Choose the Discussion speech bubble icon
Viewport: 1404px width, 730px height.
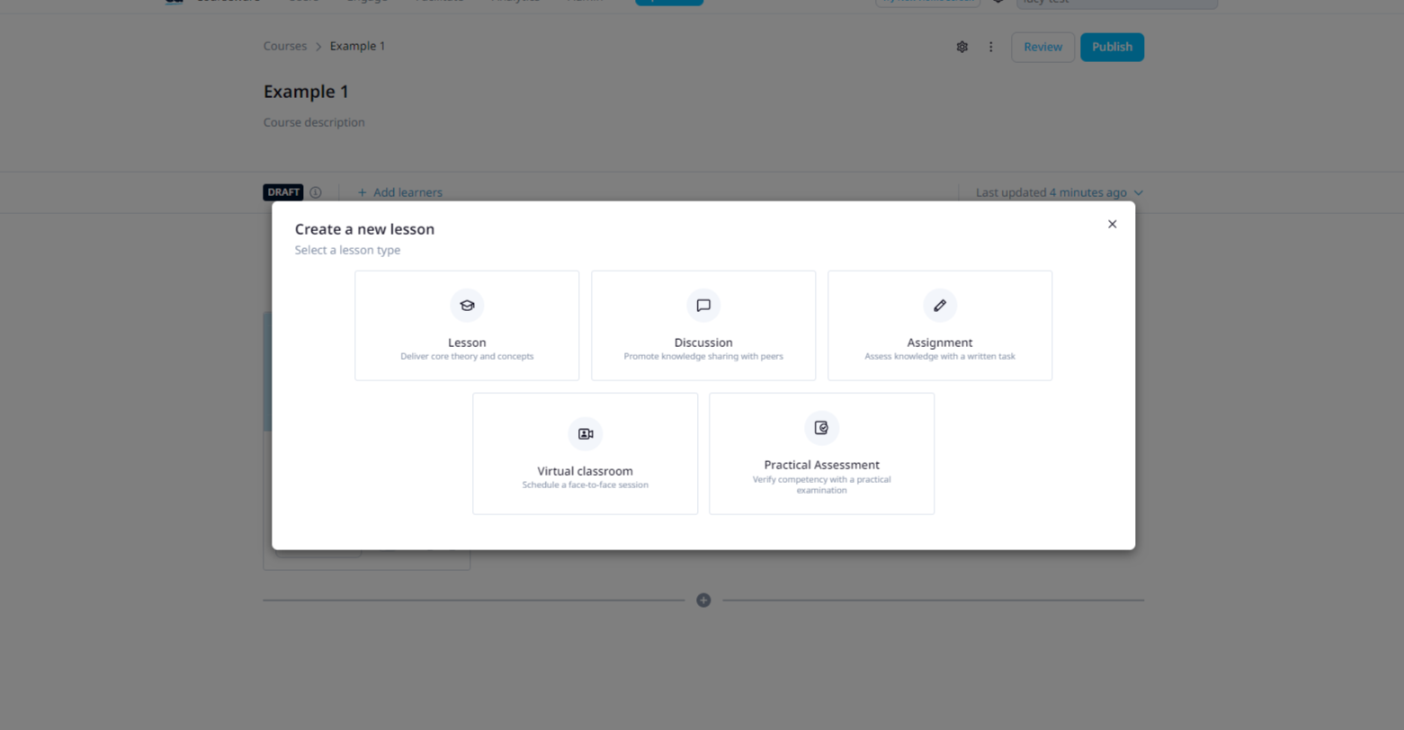703,306
